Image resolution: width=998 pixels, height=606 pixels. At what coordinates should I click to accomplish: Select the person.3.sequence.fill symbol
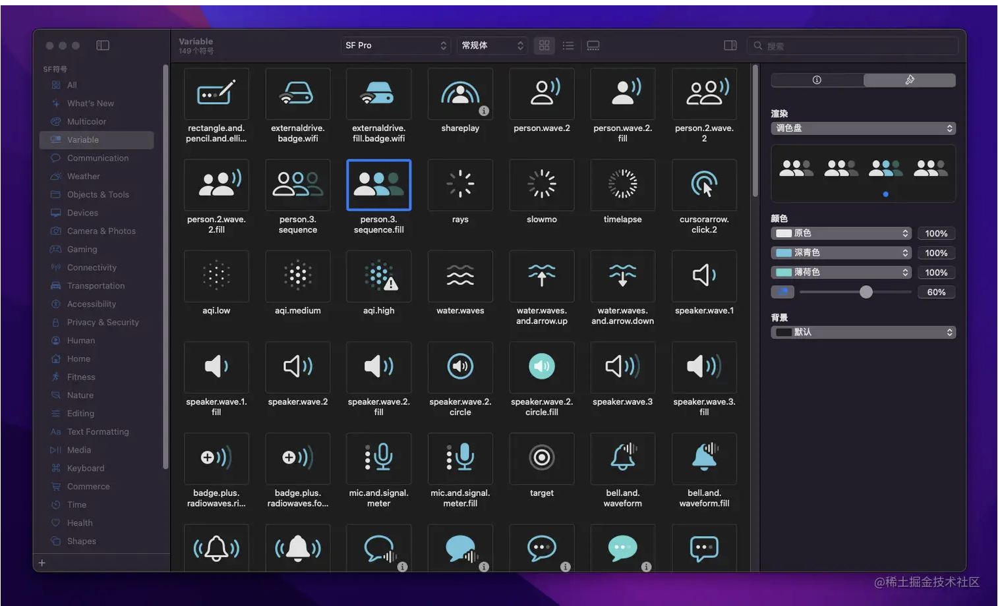tap(379, 184)
